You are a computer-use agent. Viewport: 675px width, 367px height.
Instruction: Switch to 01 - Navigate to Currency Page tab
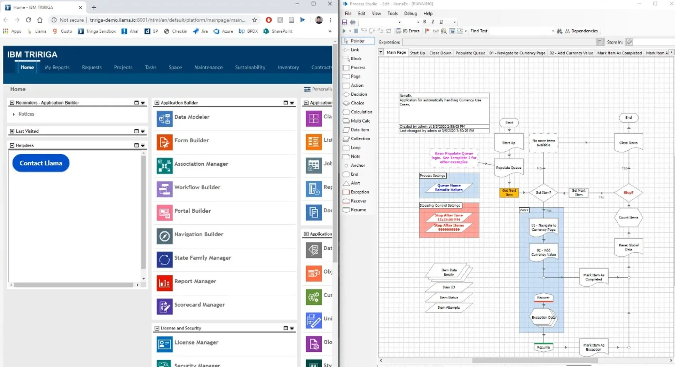tap(517, 53)
